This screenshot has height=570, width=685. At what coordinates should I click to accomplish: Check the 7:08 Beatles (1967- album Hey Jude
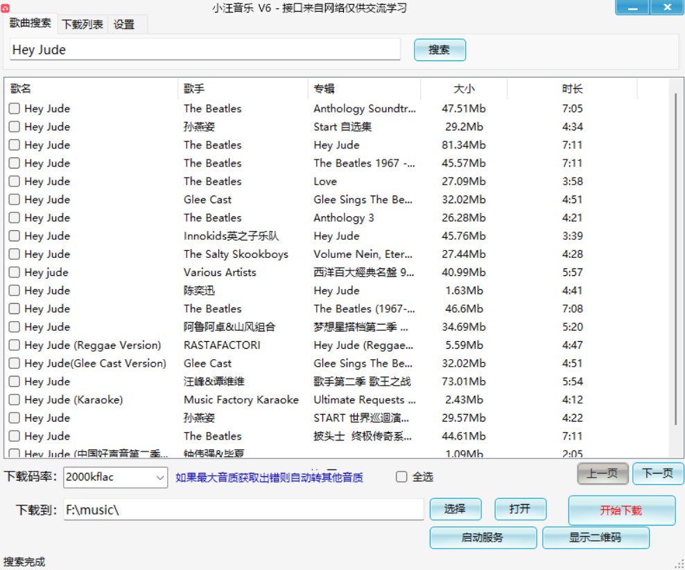tap(15, 309)
